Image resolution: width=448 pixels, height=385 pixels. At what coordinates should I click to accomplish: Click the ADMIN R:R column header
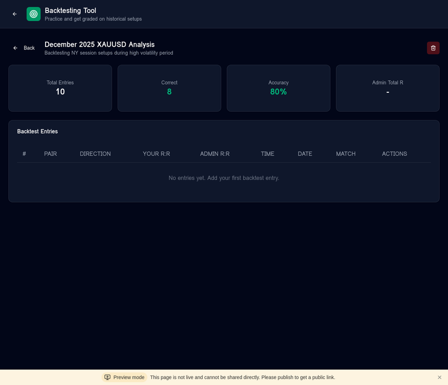pos(214,154)
